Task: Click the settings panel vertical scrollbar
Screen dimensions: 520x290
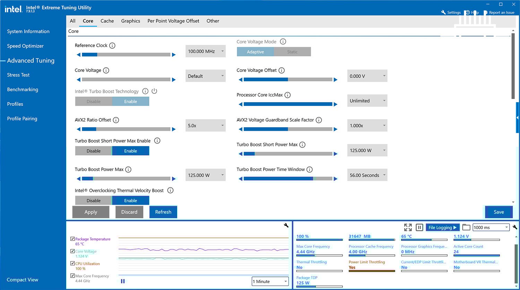Action: tap(513, 66)
